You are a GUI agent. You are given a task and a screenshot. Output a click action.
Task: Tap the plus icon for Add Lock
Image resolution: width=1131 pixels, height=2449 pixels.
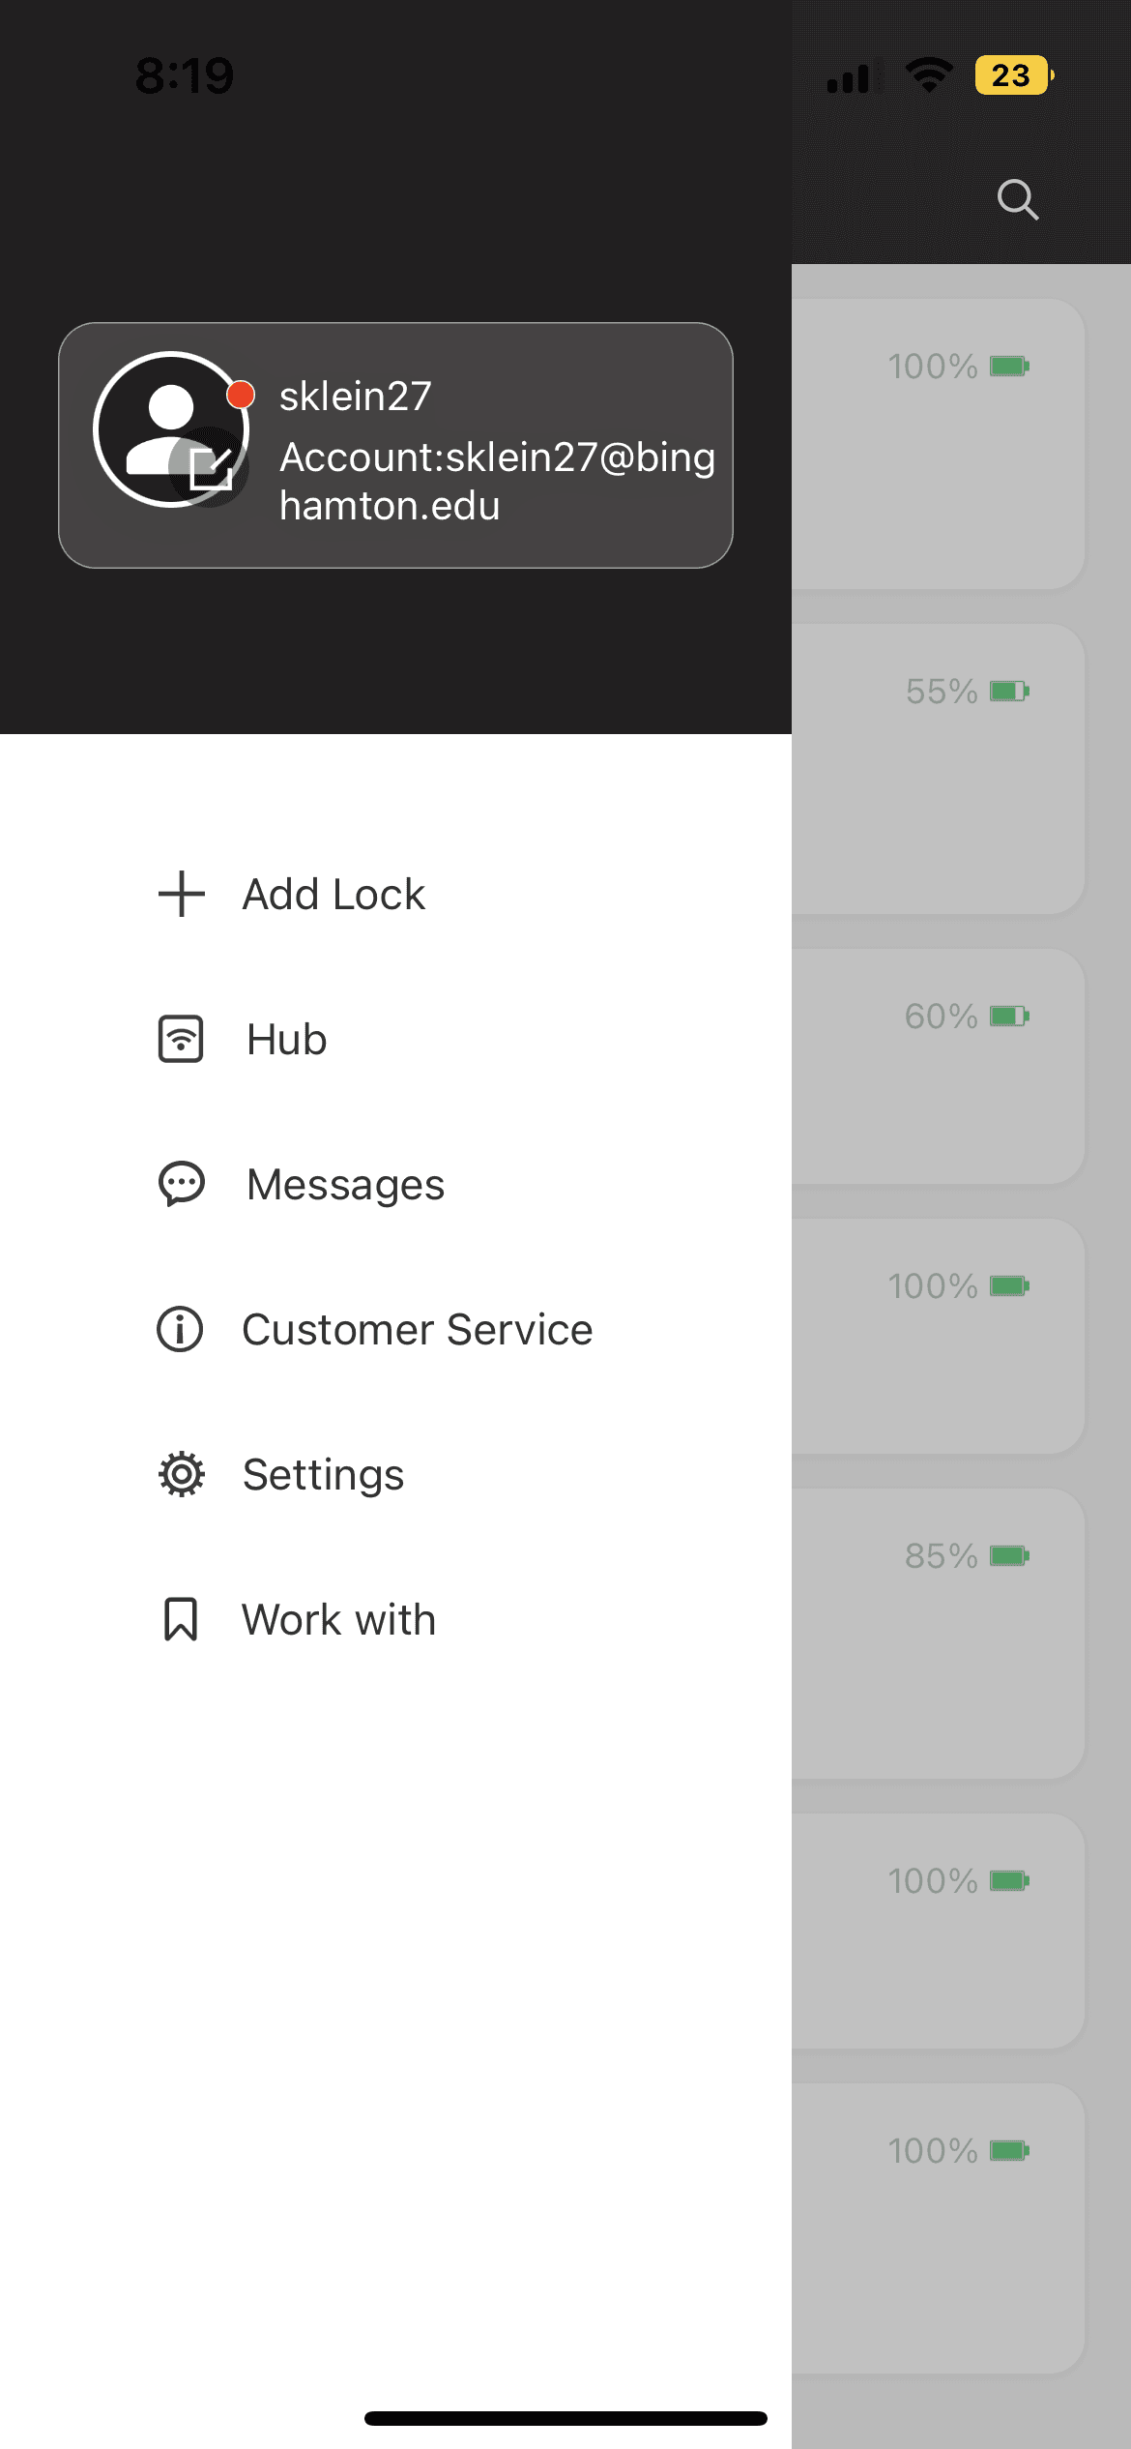click(182, 894)
